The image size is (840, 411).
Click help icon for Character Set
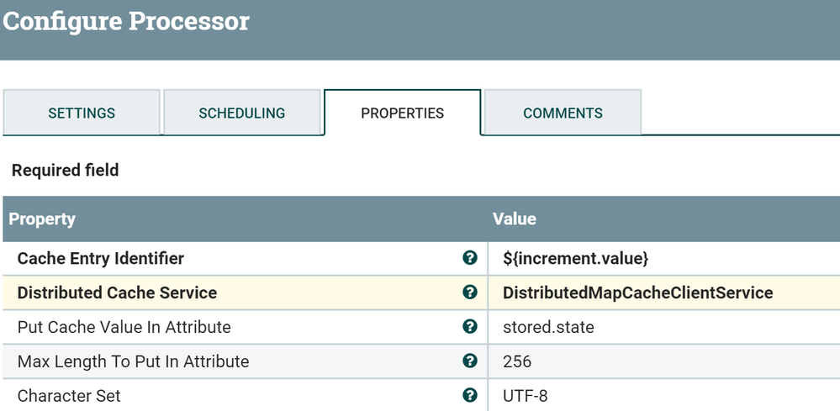click(x=470, y=395)
